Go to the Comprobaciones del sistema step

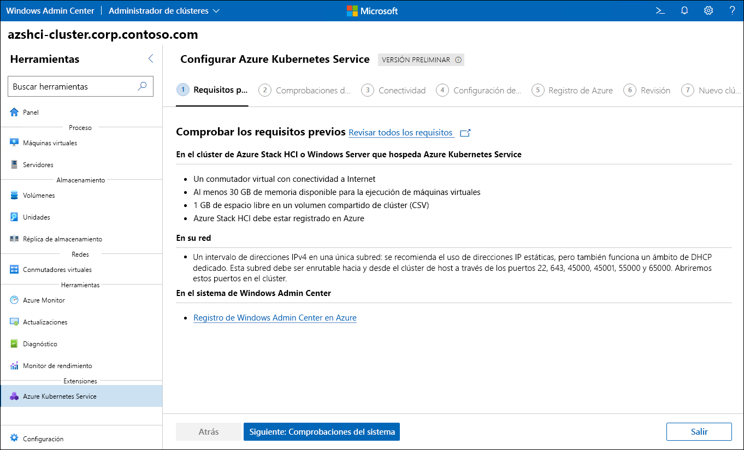click(305, 90)
